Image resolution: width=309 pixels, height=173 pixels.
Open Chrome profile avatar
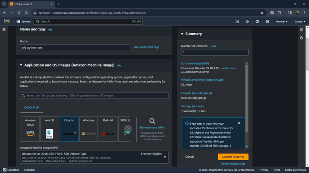[297, 13]
